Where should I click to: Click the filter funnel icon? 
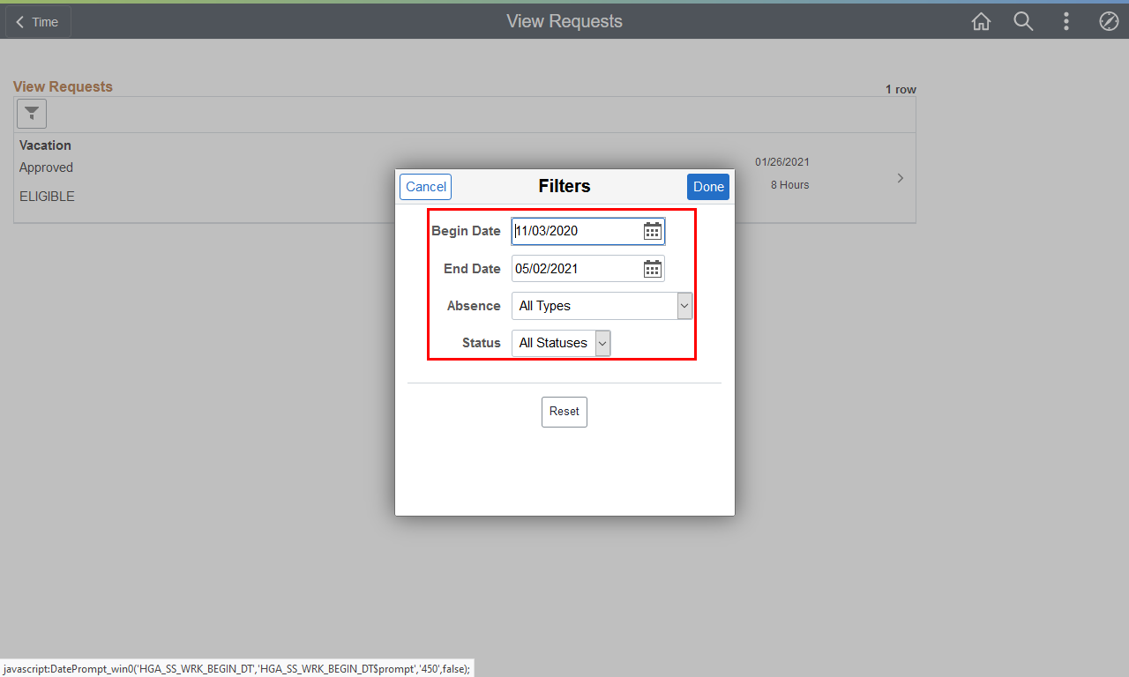pos(32,114)
